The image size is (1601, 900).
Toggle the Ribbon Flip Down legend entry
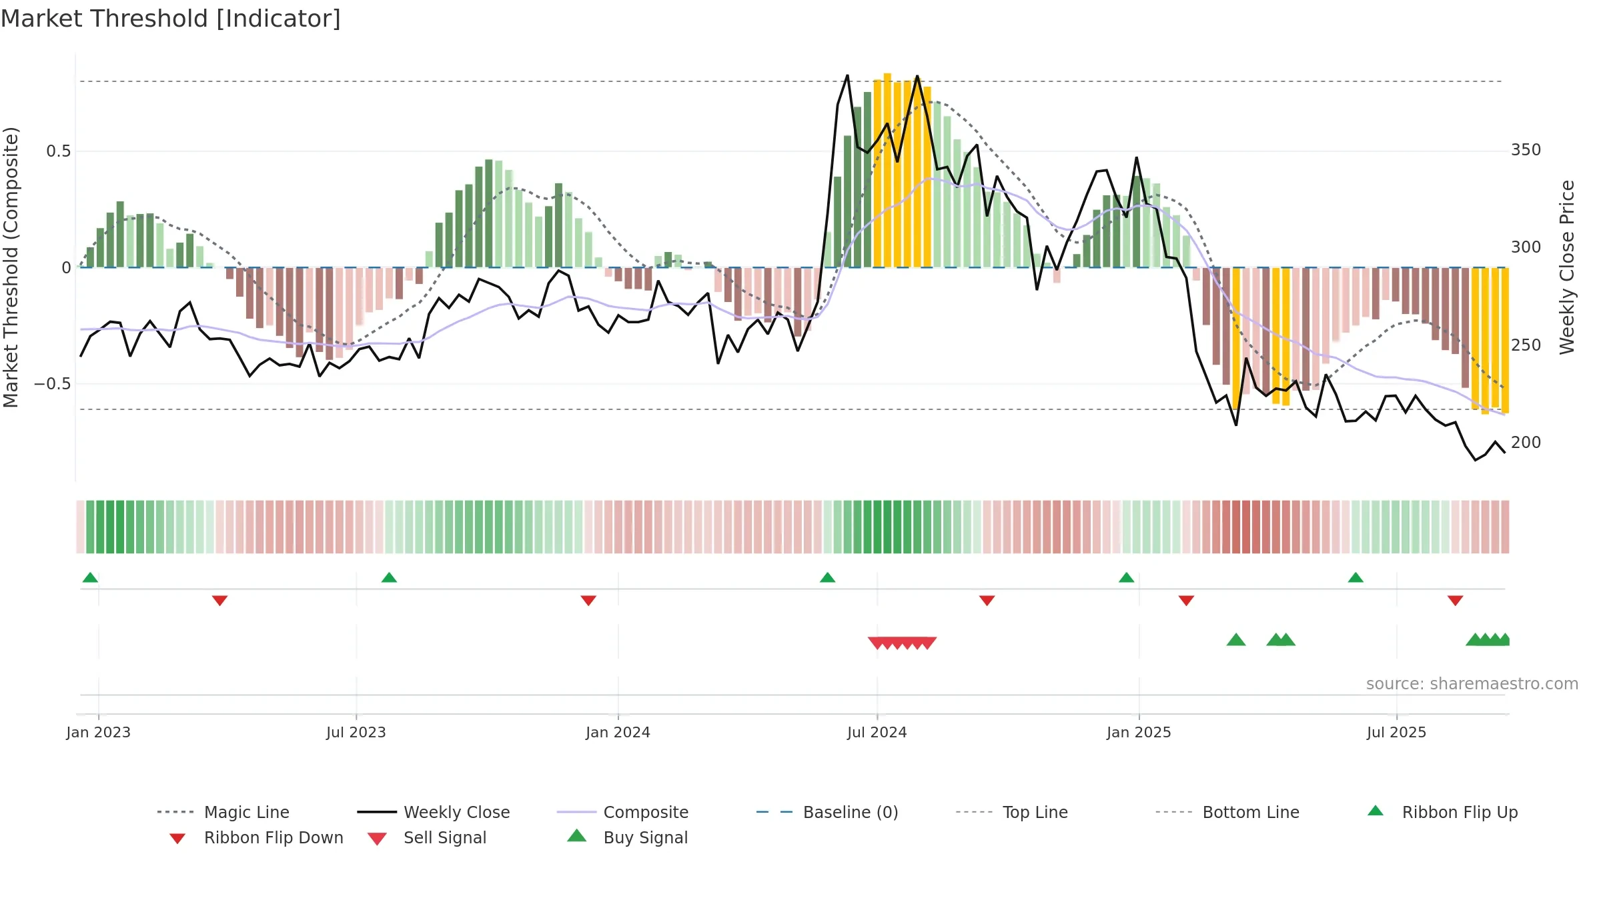click(x=255, y=837)
